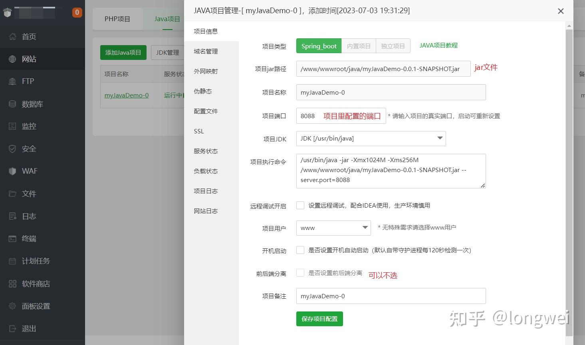Select the 网站 section in sidebar
This screenshot has width=585, height=345.
28,59
